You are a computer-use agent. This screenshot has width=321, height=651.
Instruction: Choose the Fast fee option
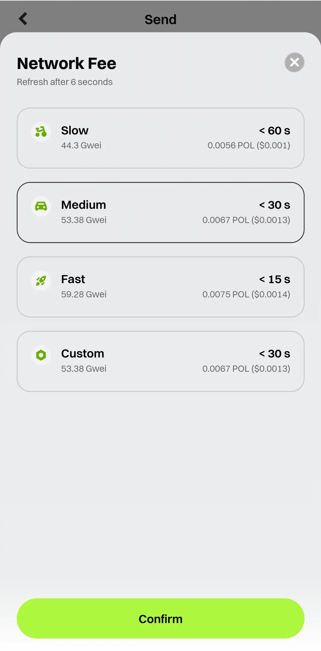pyautogui.click(x=161, y=287)
